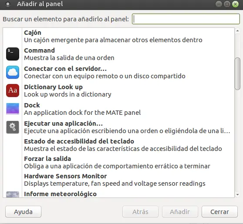The height and width of the screenshot is (224, 243).
Task: Click 'Conectar con un equipo remoto' description
Action: 105,76
